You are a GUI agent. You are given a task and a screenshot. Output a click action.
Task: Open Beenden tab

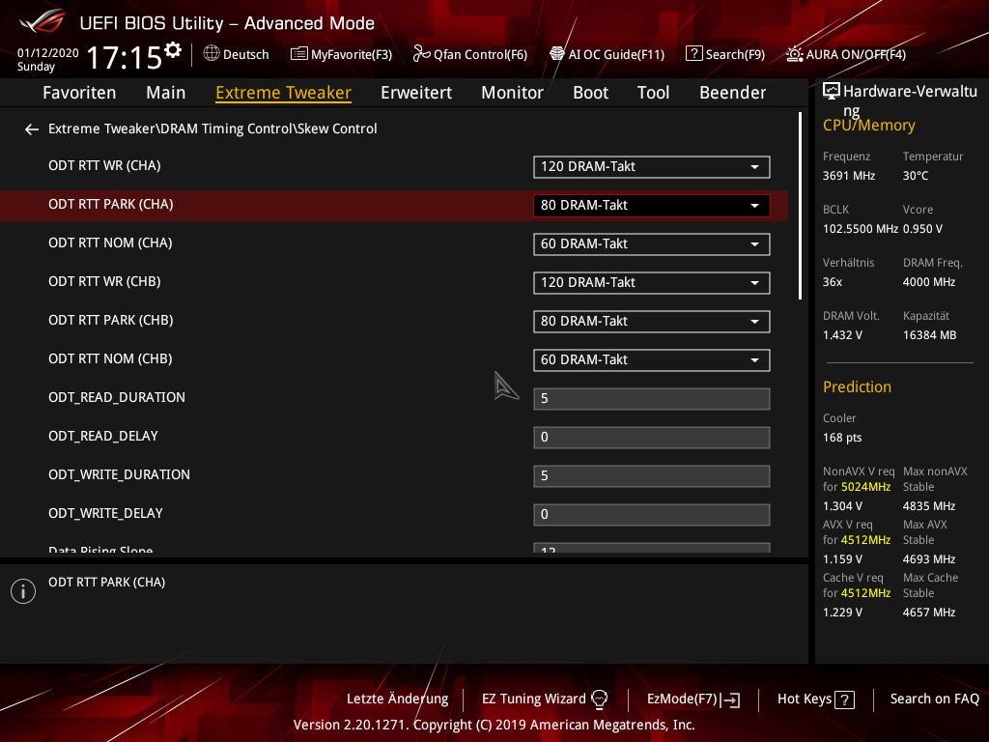point(732,93)
